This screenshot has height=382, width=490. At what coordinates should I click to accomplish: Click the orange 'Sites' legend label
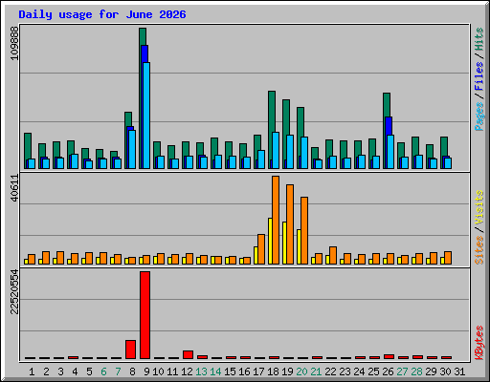point(479,250)
